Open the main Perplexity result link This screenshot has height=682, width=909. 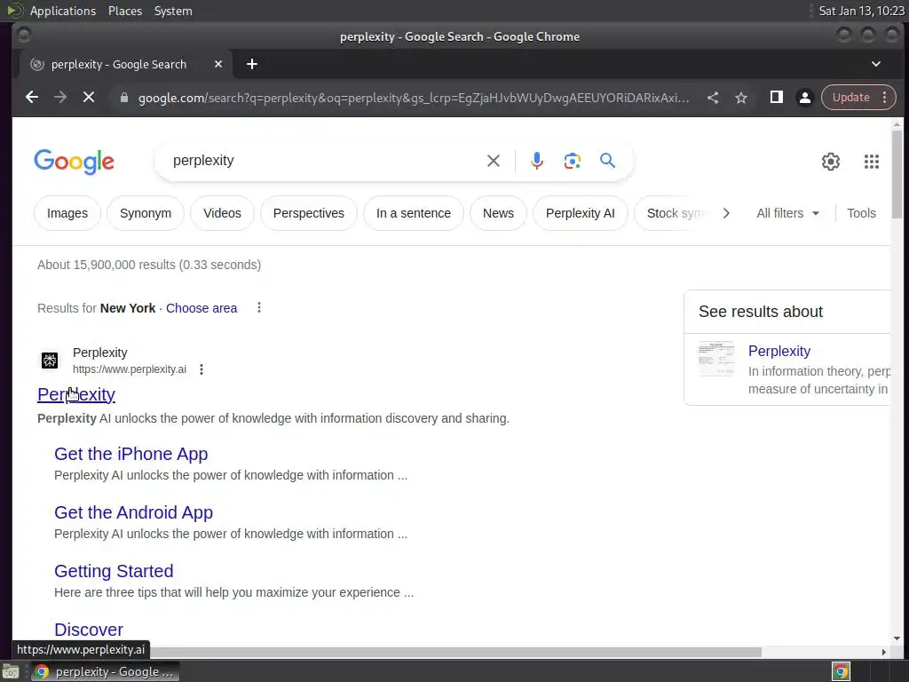[76, 394]
